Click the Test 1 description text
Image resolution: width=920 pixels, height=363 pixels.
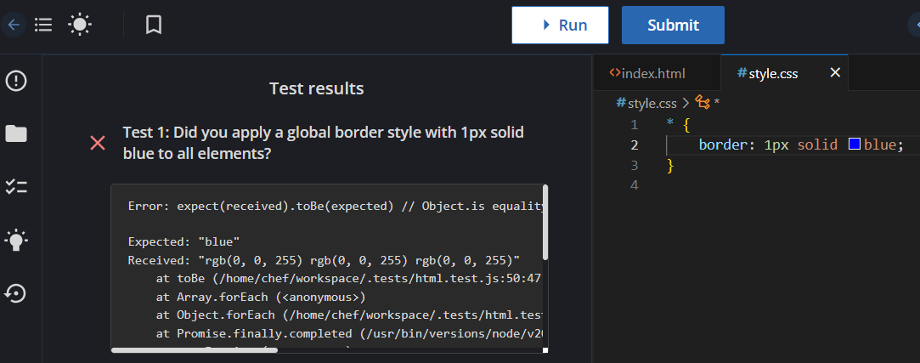point(324,143)
